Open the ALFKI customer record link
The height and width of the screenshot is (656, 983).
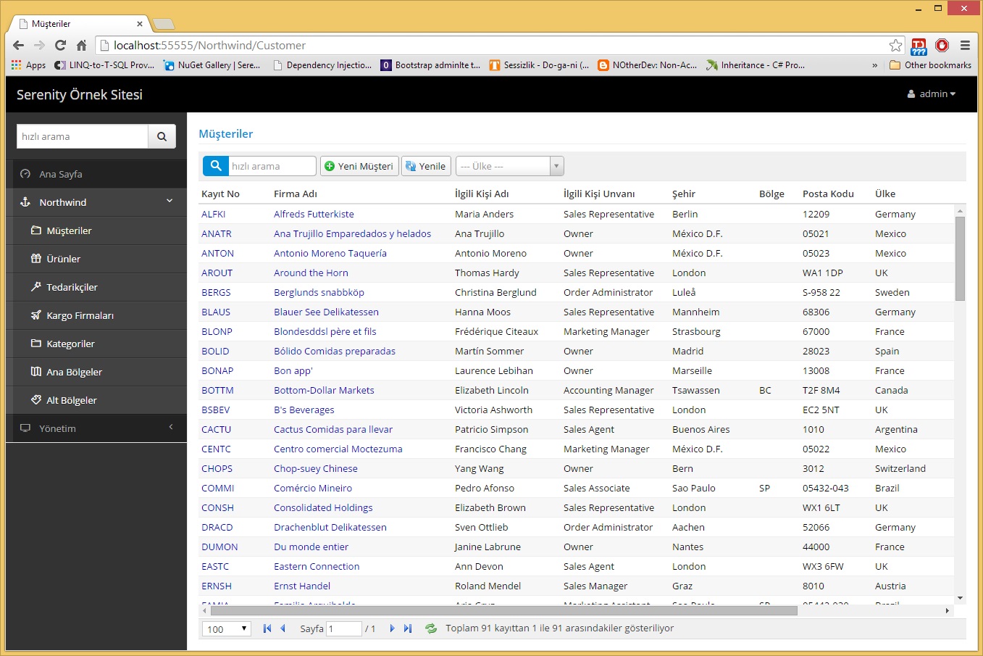point(214,214)
